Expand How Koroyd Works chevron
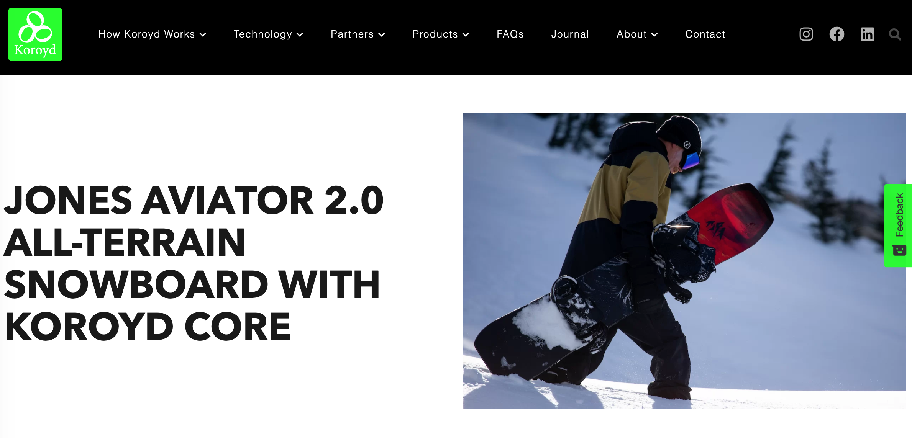The width and height of the screenshot is (912, 438). point(203,35)
